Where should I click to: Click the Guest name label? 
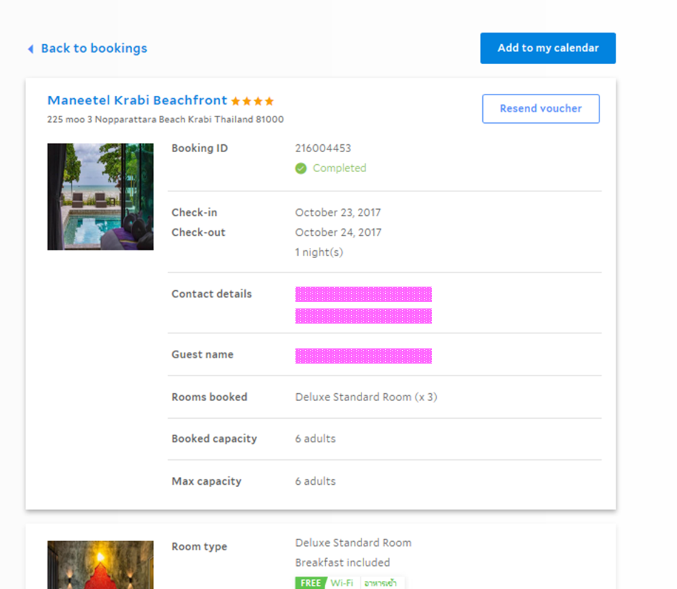[x=203, y=354]
